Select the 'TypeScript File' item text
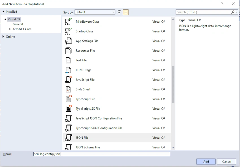This screenshot has height=167, width=240. pos(85,99)
